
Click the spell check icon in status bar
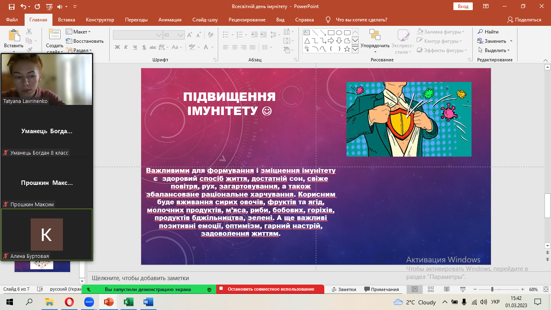click(40, 289)
